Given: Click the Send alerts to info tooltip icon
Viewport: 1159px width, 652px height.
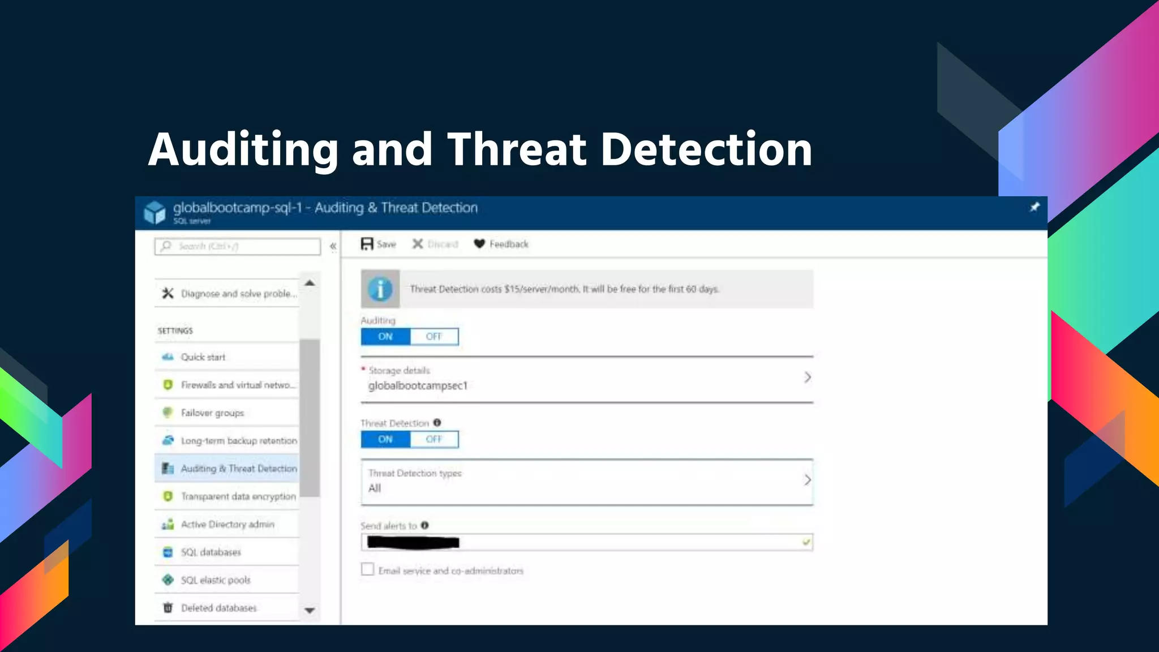Looking at the screenshot, I should [x=424, y=525].
